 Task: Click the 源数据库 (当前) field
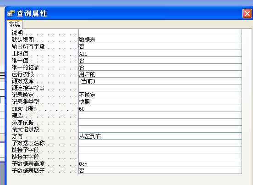click(x=160, y=81)
